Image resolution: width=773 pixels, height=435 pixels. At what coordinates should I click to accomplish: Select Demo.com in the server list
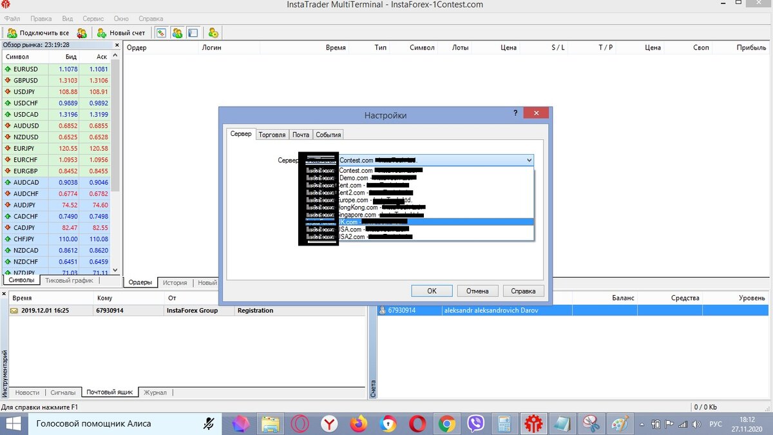point(417,178)
